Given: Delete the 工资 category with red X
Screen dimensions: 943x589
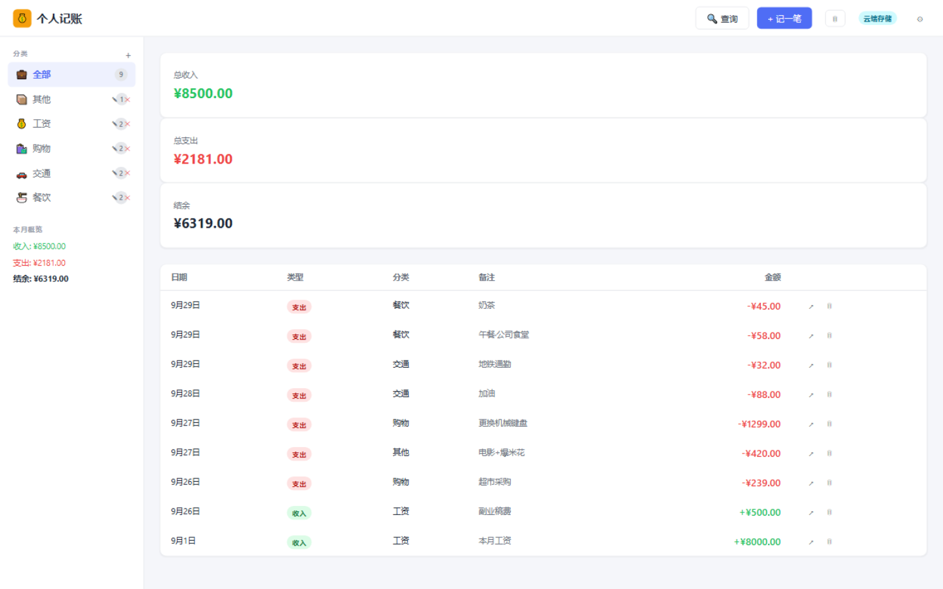Looking at the screenshot, I should pyautogui.click(x=128, y=124).
